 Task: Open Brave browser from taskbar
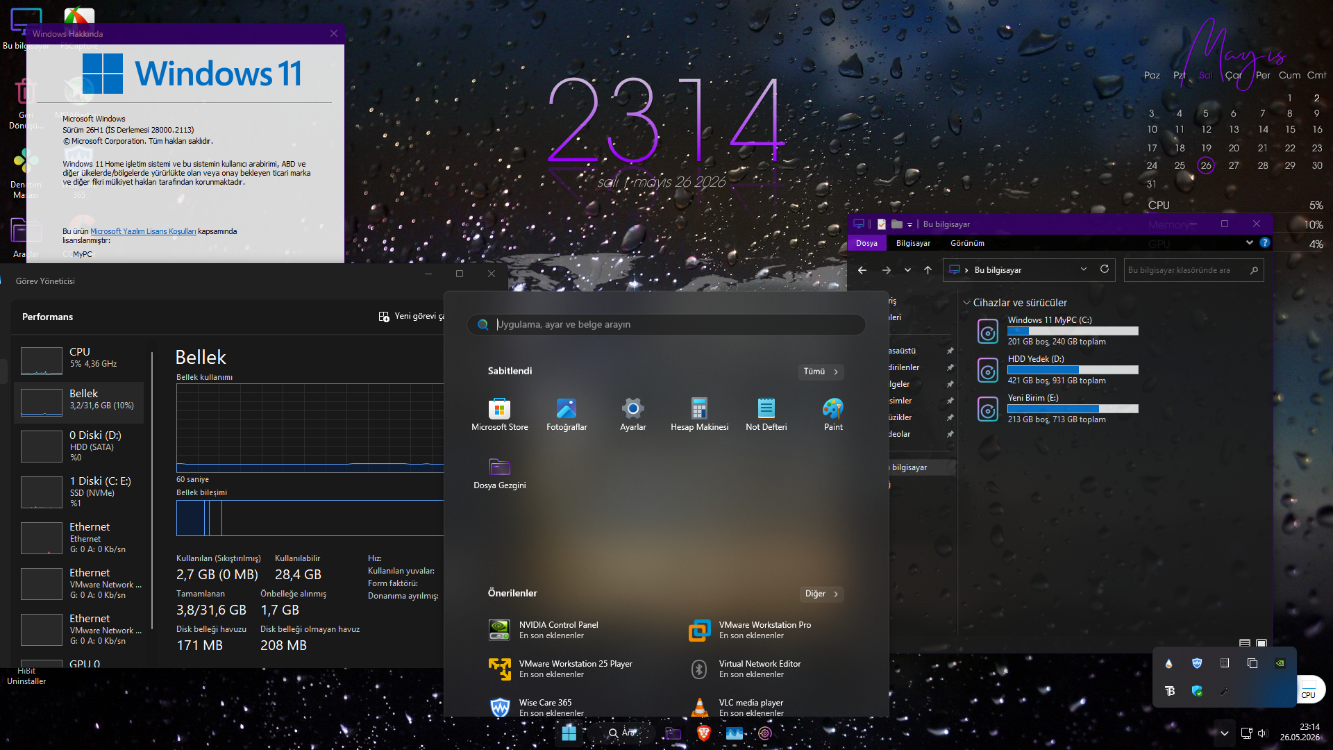[703, 733]
